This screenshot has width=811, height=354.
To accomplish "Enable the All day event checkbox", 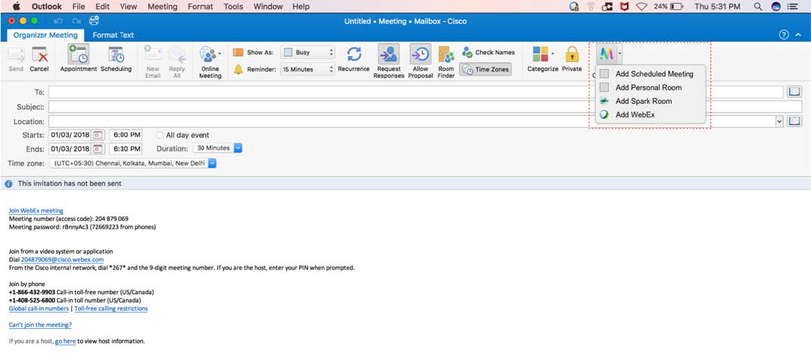I will 159,135.
